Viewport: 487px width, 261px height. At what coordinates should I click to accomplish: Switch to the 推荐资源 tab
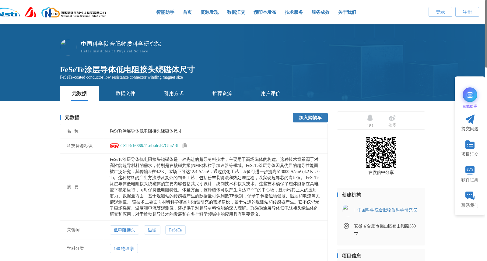coord(222,93)
